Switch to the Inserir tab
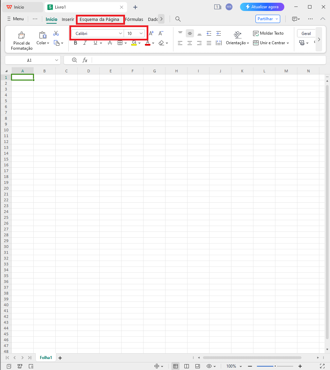 coord(68,19)
